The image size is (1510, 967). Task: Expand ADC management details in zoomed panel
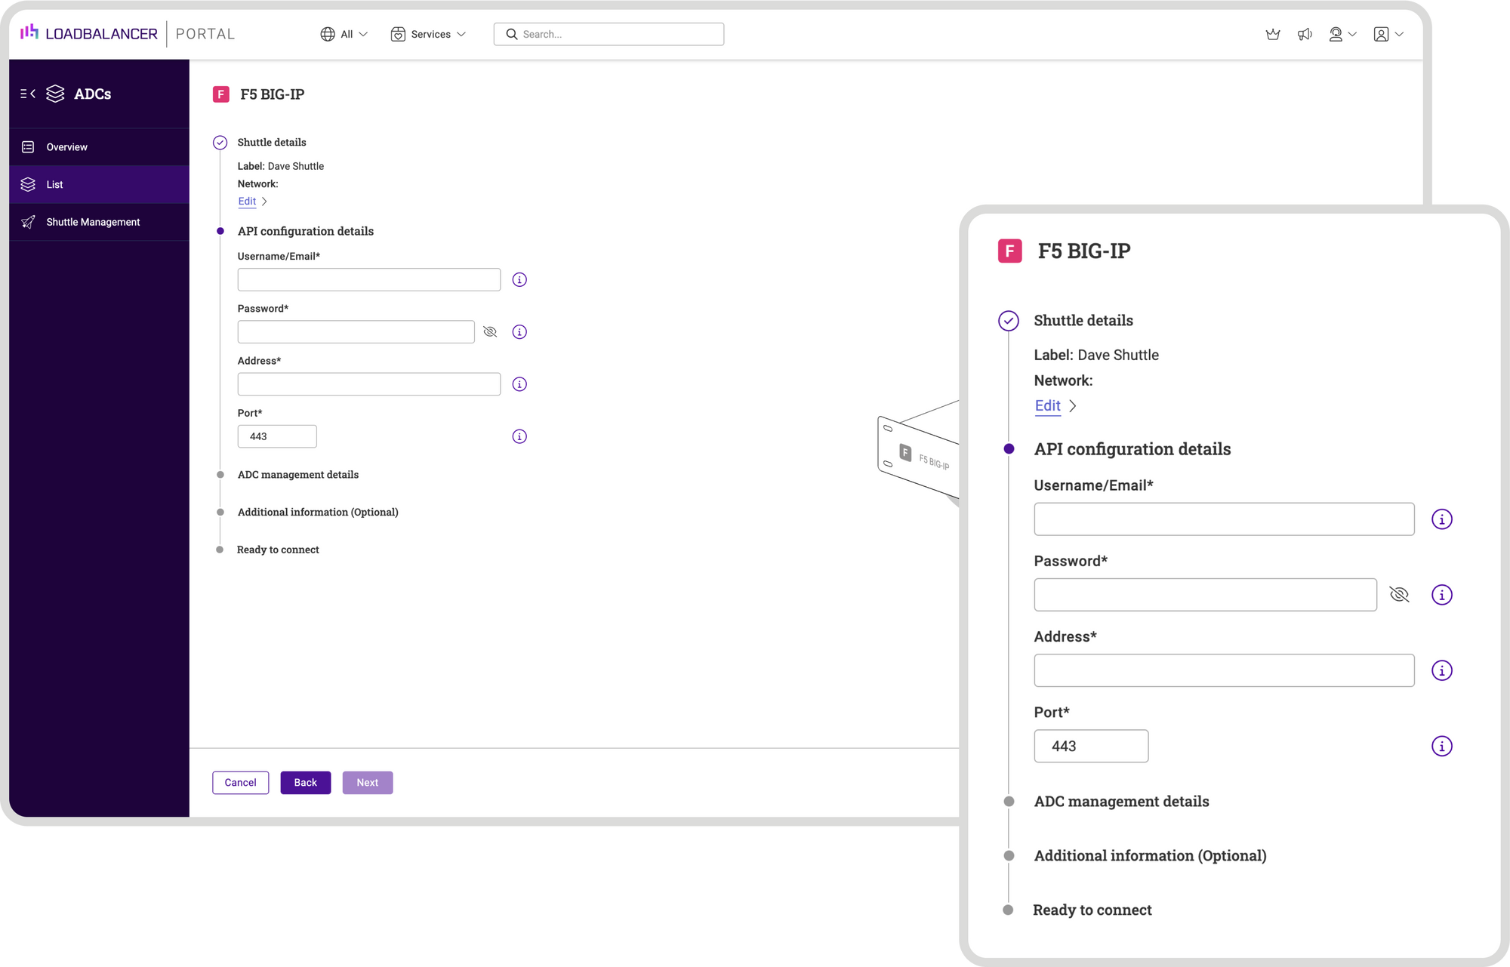coord(1121,802)
